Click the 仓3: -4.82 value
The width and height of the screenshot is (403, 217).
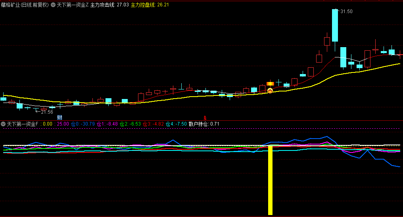153,124
